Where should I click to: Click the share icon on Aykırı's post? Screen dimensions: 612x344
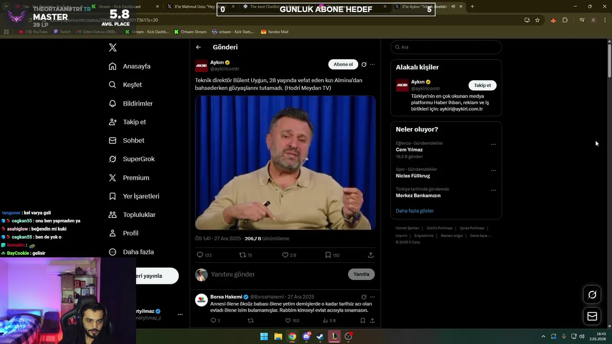tap(371, 255)
